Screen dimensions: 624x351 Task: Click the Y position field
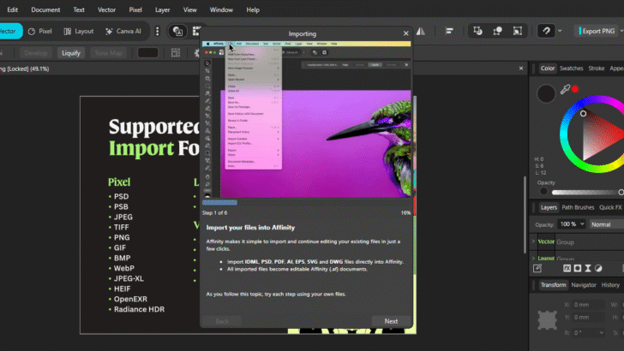(588, 318)
